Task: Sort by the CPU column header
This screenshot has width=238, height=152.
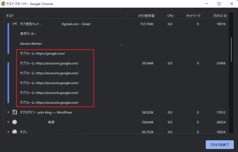Action: [166, 16]
